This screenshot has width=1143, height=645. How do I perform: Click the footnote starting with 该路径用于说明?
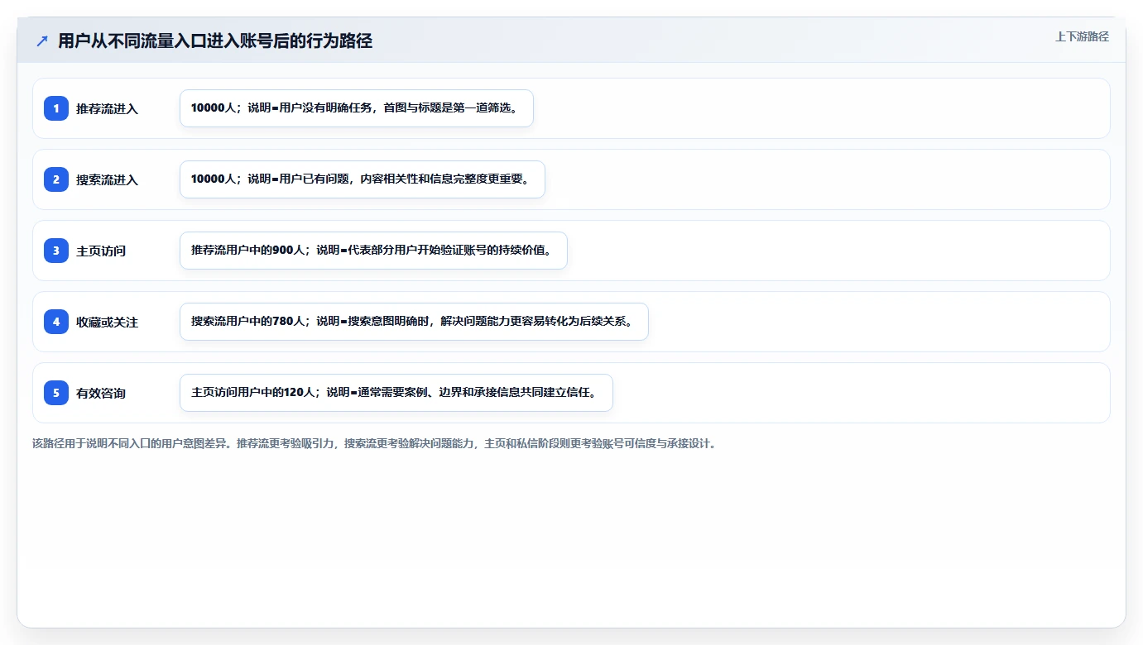(x=374, y=443)
